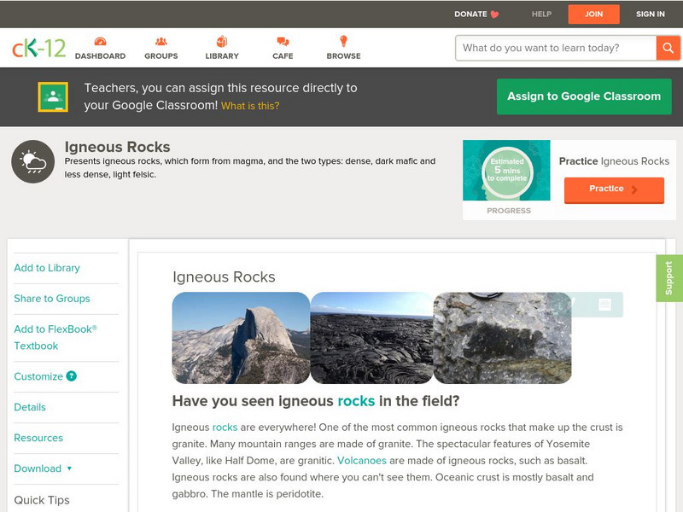
Task: Open the Cafe chat icon
Action: (283, 42)
